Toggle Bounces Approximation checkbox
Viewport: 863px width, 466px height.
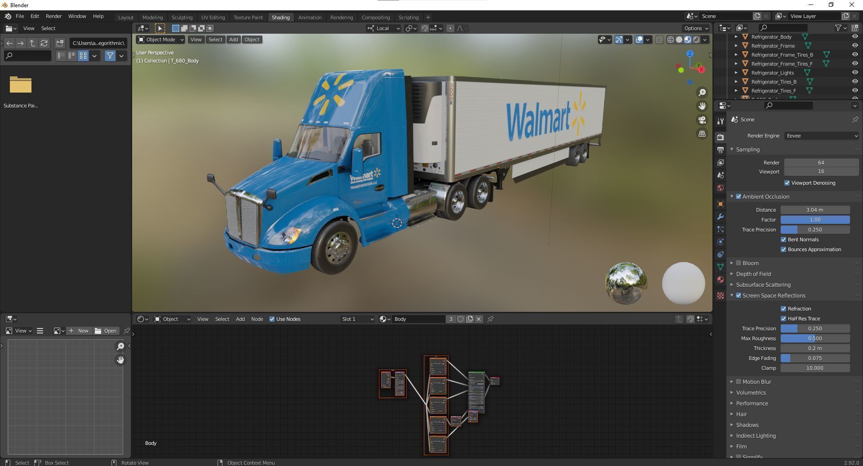(783, 249)
